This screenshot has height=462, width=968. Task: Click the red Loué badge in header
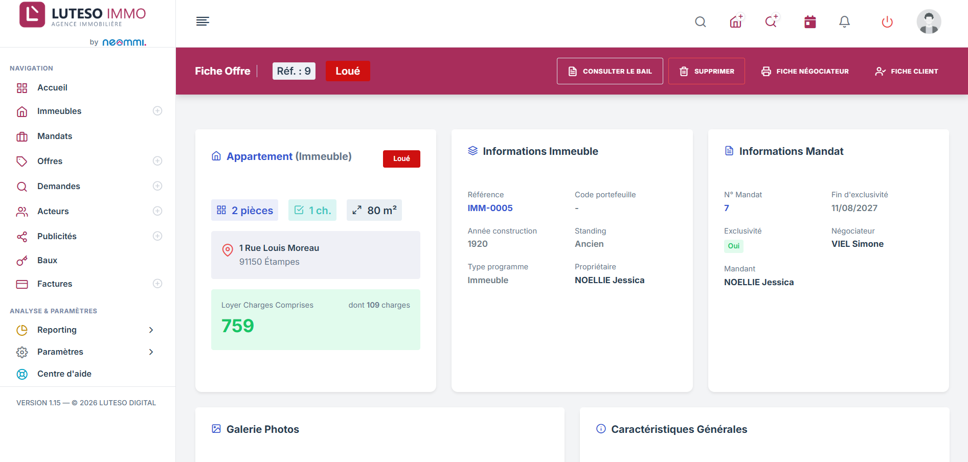(x=348, y=71)
